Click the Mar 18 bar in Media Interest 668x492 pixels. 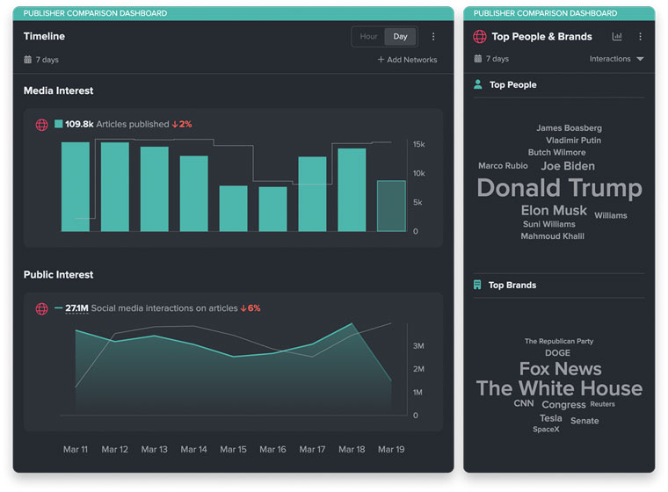[x=352, y=190]
